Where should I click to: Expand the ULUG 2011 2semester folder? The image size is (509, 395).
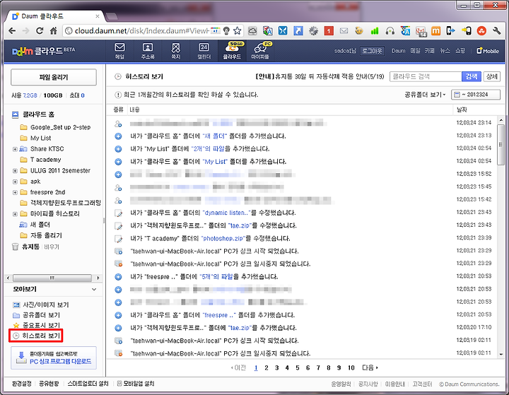coord(15,171)
